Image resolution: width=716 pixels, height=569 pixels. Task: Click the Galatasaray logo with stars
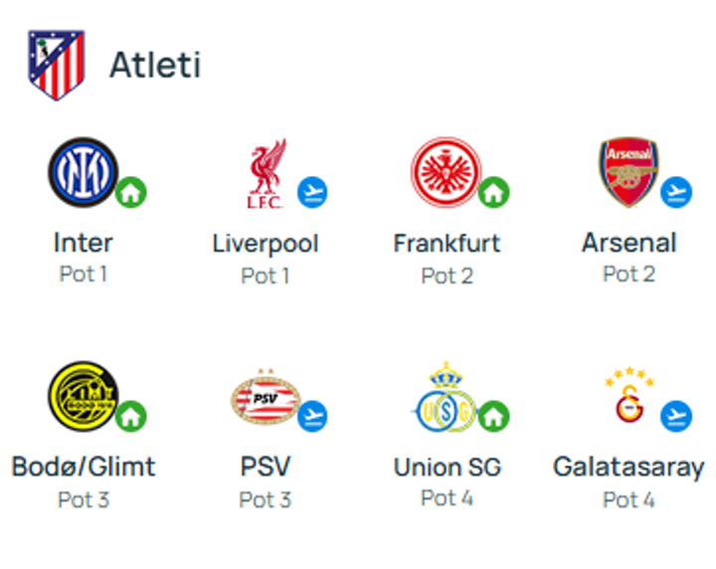[x=629, y=398]
